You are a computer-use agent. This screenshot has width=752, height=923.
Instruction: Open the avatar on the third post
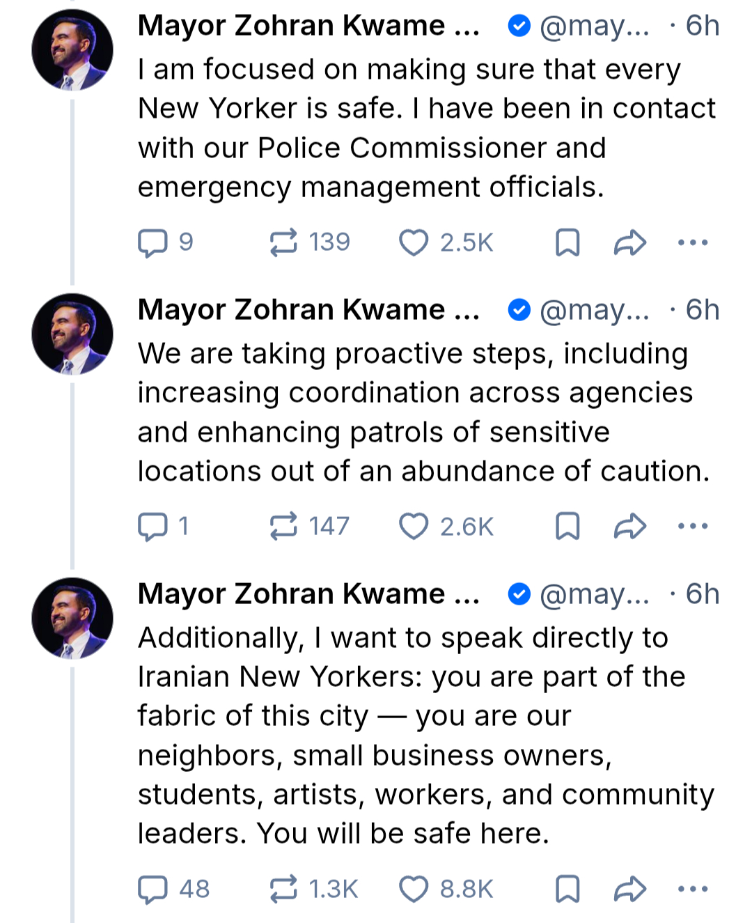pos(72,618)
